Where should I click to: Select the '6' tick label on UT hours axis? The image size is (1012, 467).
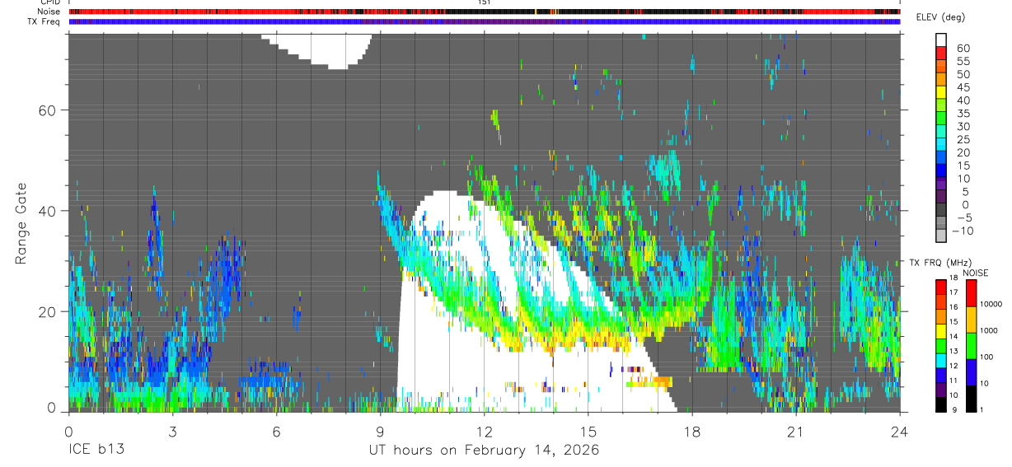[276, 431]
